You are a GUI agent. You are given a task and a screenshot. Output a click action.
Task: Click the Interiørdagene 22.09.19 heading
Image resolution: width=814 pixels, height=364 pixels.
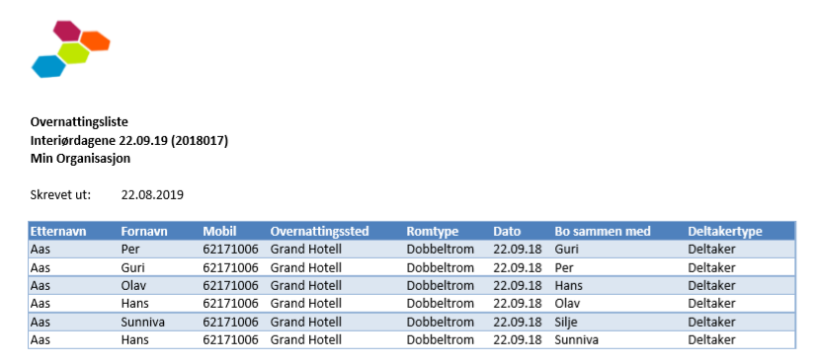point(129,140)
